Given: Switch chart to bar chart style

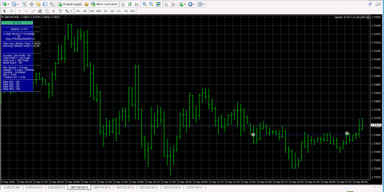Looking at the screenshot, I should pyautogui.click(x=123, y=4).
